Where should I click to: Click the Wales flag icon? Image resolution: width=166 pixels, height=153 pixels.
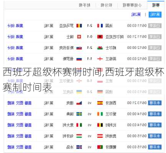(100, 48)
